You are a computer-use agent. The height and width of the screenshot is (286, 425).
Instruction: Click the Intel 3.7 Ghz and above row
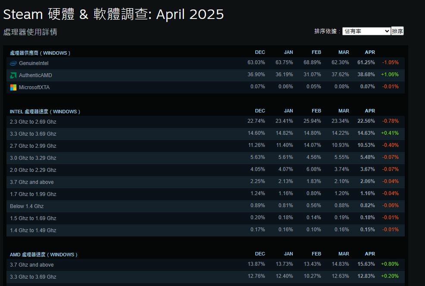click(x=206, y=182)
